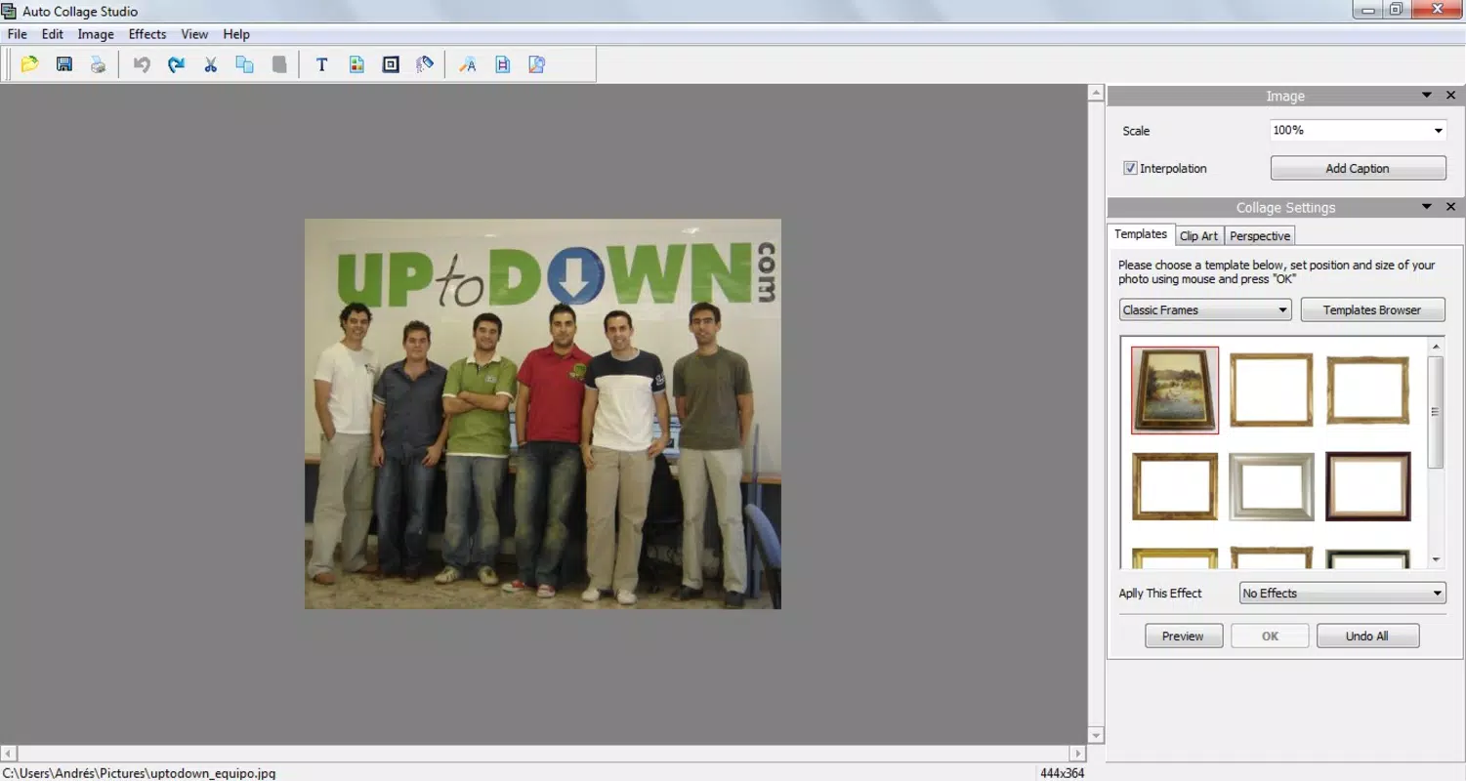
Task: Undo the last action in the toolbar
Action: (x=143, y=64)
